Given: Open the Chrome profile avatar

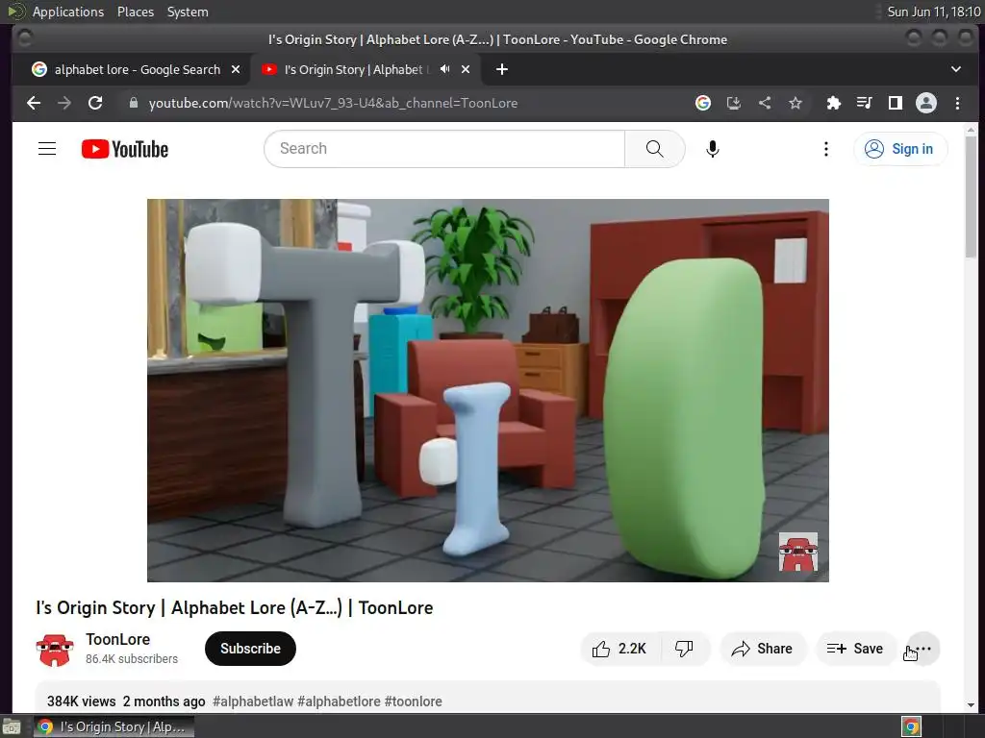Looking at the screenshot, I should click(x=926, y=103).
